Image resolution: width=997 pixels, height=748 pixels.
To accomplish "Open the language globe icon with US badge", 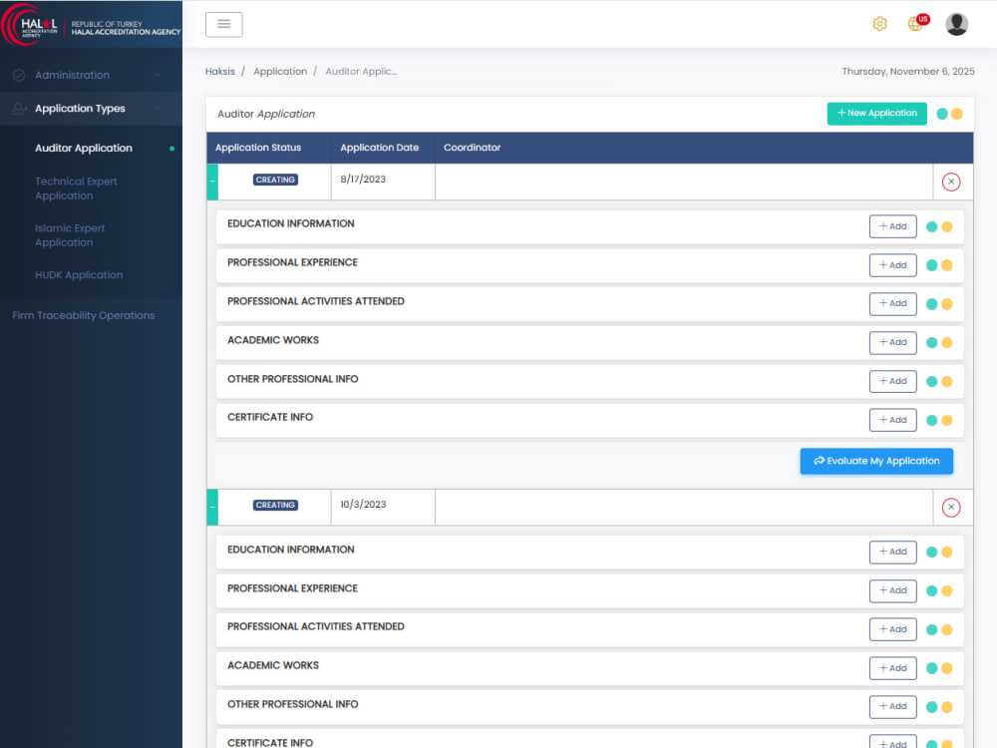I will coord(917,23).
